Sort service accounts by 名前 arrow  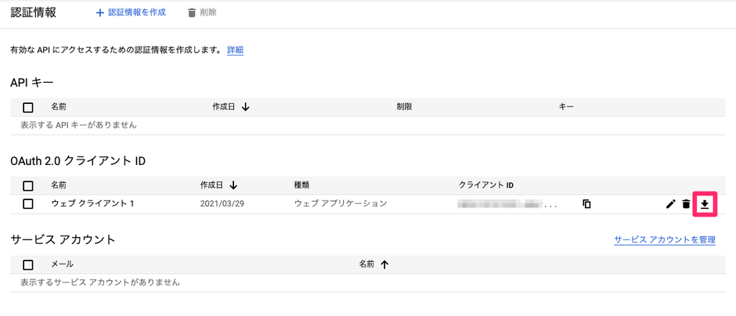(x=384, y=264)
